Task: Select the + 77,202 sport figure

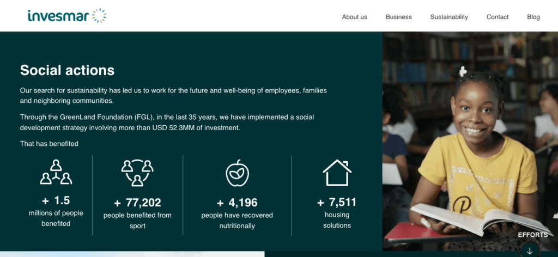Action: pyautogui.click(x=137, y=203)
